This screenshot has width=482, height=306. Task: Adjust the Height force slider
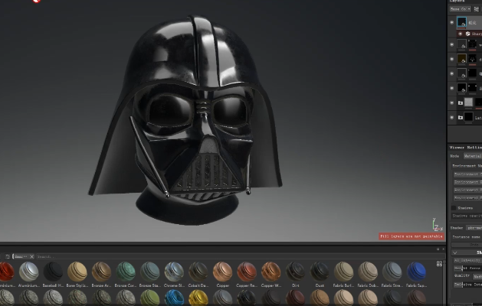click(468, 269)
